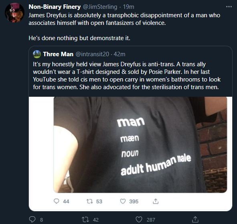Open the quoted tweet text about Posie Parker
This screenshot has width=237, height=224.
pos(127,76)
